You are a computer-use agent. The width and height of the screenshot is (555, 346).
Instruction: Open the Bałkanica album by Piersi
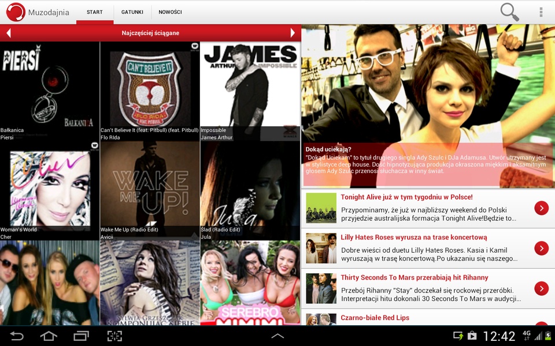click(50, 92)
